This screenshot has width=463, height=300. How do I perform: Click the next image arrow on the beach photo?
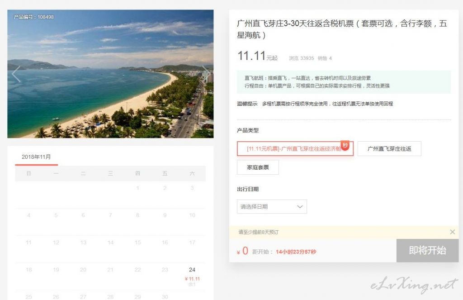pos(205,74)
